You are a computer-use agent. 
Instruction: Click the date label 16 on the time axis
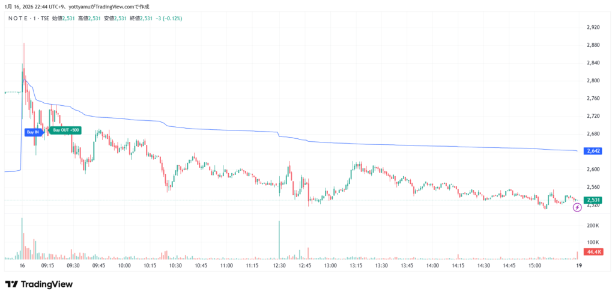[22, 265]
